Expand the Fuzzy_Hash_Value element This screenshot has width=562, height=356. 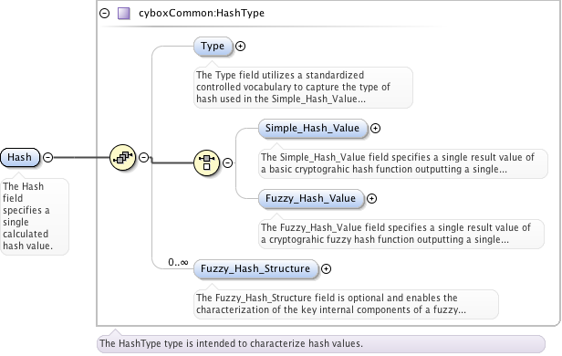371,199
